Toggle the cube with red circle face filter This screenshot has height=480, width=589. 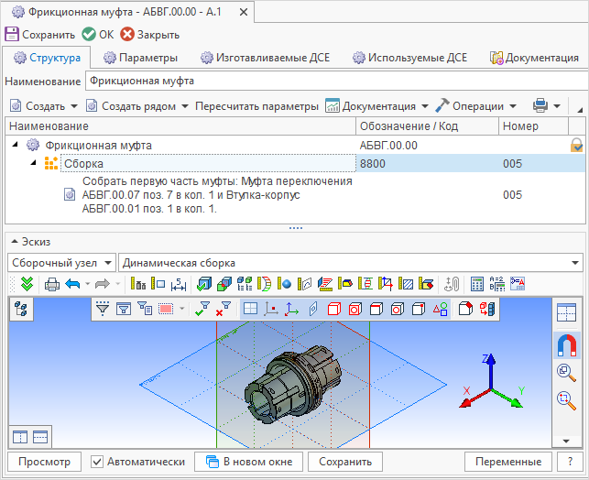click(355, 309)
